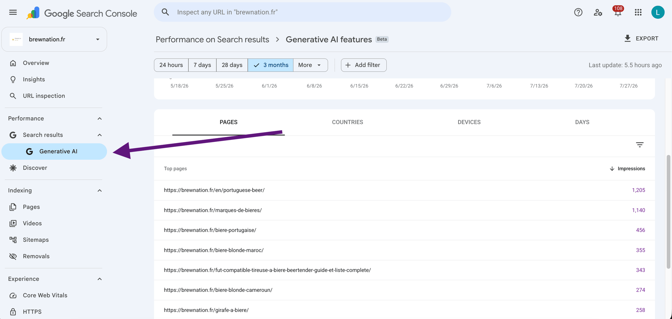Click the Discover asterisk icon
672x319 pixels.
click(13, 168)
